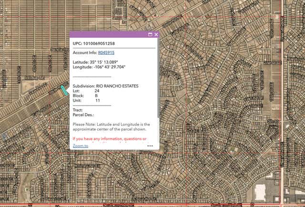Click Subdivision: RIO RANCHO ESTATES text
305x207 pixels.
[x=106, y=86]
